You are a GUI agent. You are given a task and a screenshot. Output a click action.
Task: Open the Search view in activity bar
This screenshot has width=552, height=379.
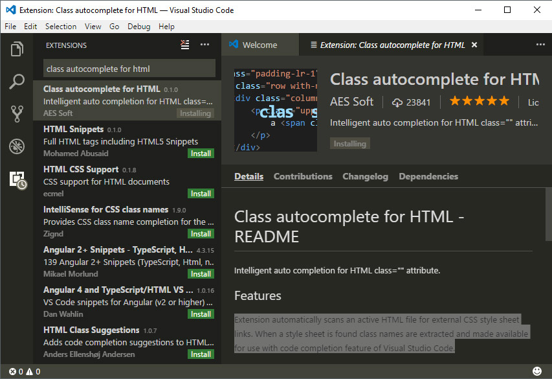pyautogui.click(x=17, y=82)
